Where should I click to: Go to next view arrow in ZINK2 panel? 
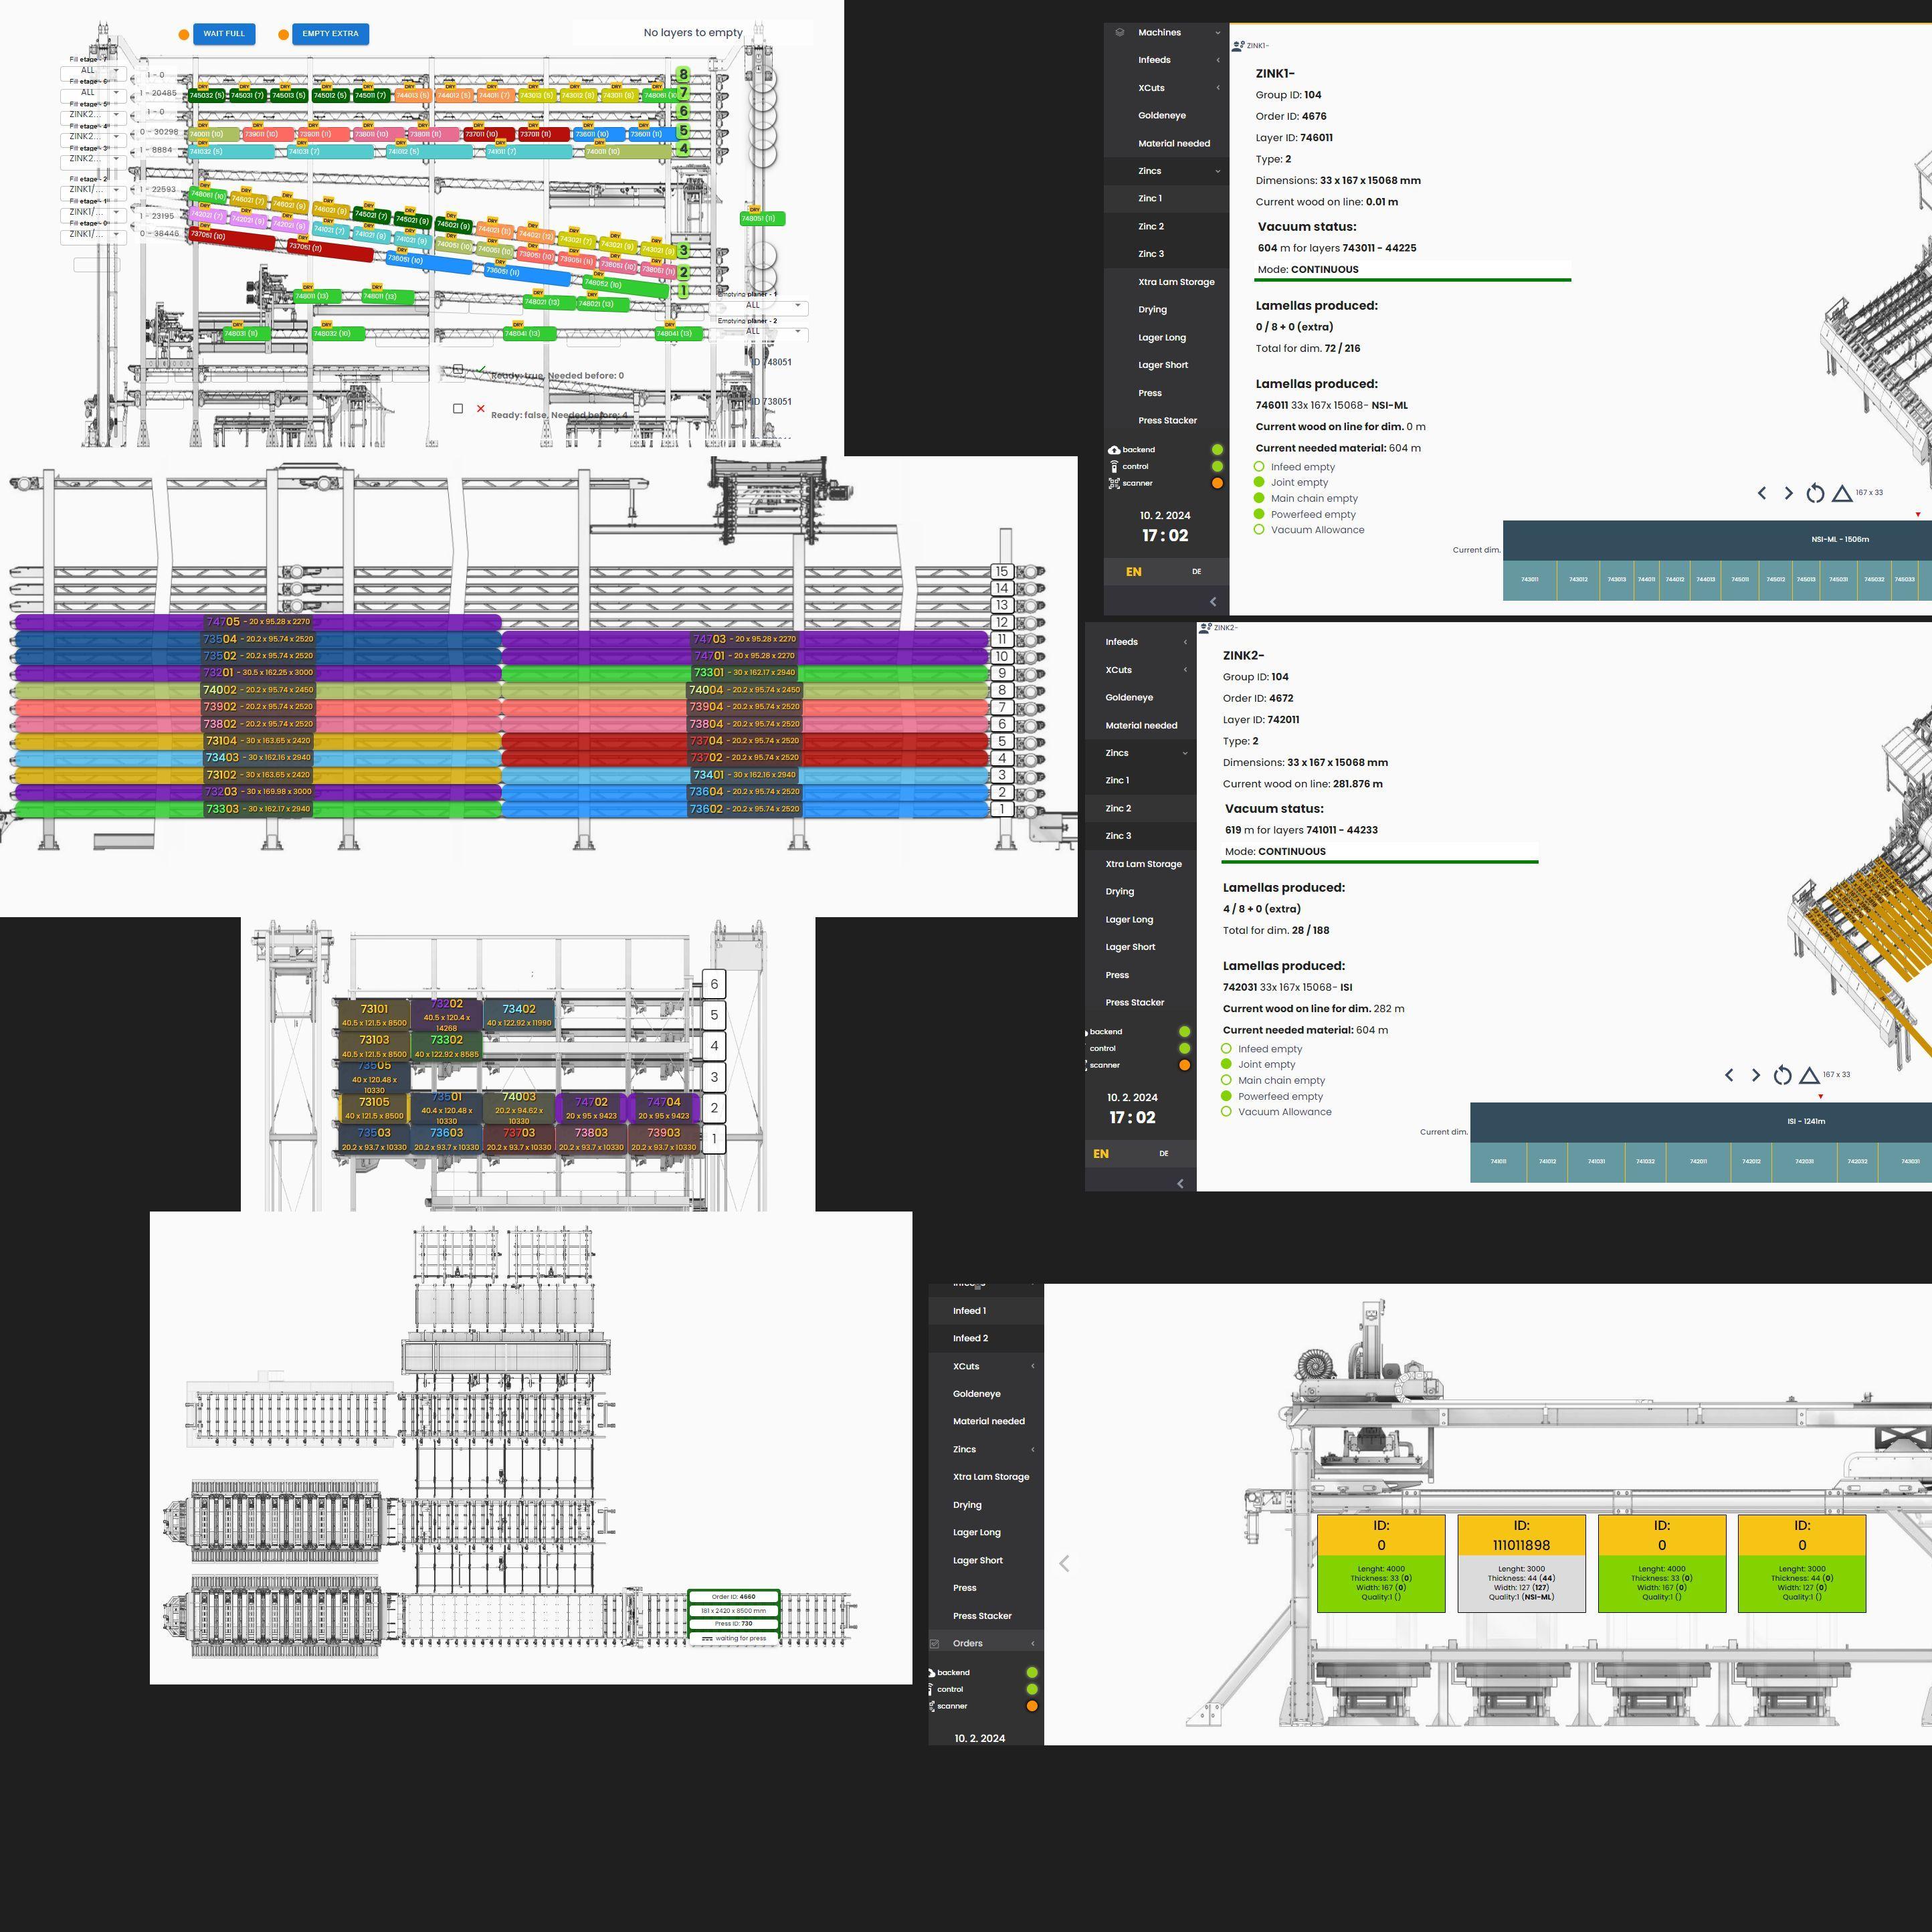coord(1756,1075)
